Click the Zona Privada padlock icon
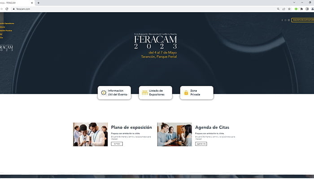This screenshot has height=179, width=314. point(186,93)
